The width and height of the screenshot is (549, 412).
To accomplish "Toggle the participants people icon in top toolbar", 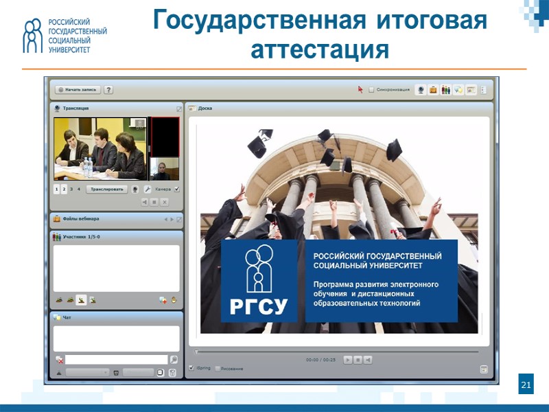I will (x=445, y=90).
